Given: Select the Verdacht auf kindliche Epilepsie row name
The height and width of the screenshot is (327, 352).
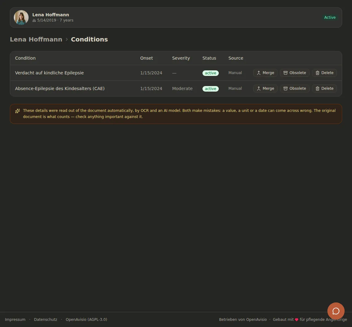Looking at the screenshot, I should click(x=50, y=73).
